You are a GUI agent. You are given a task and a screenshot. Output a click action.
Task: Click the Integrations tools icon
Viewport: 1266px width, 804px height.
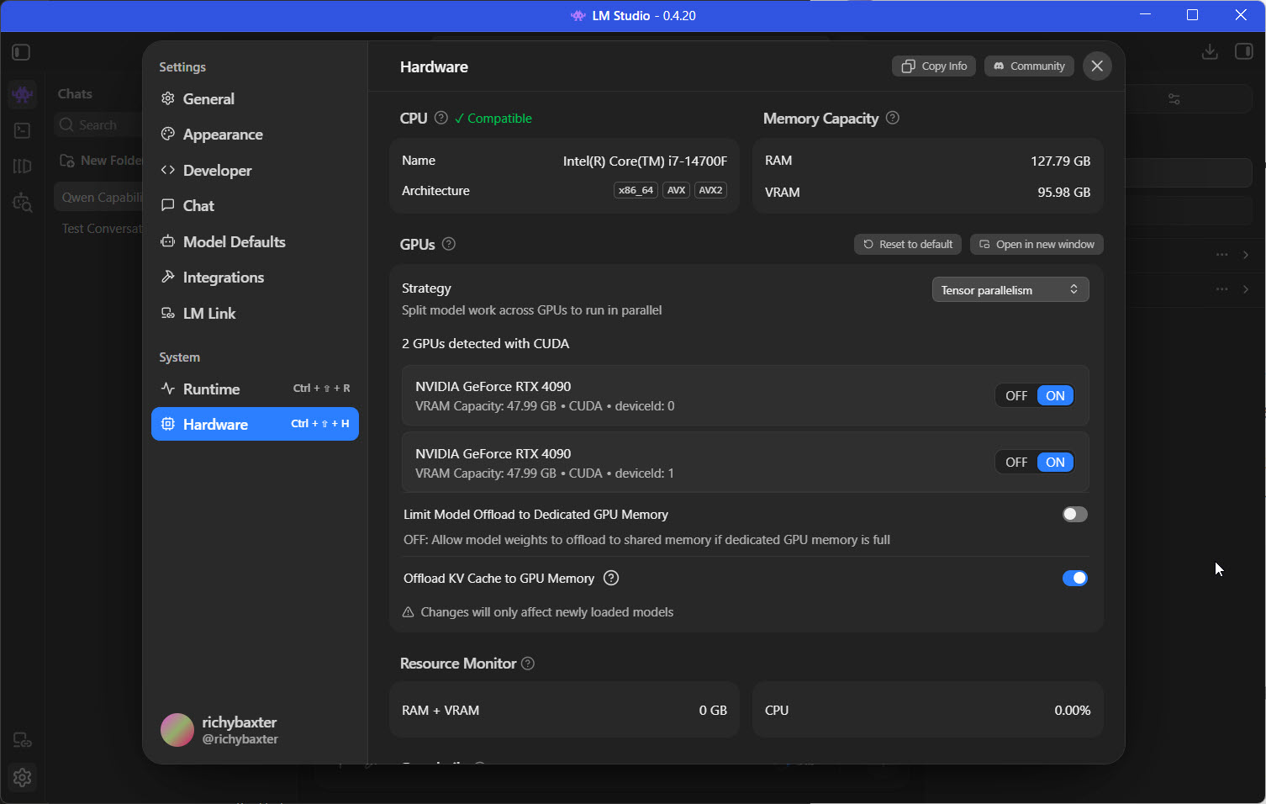click(x=168, y=278)
